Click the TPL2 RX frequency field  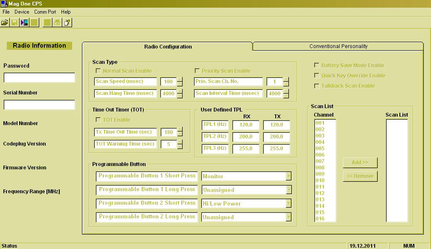pos(246,137)
